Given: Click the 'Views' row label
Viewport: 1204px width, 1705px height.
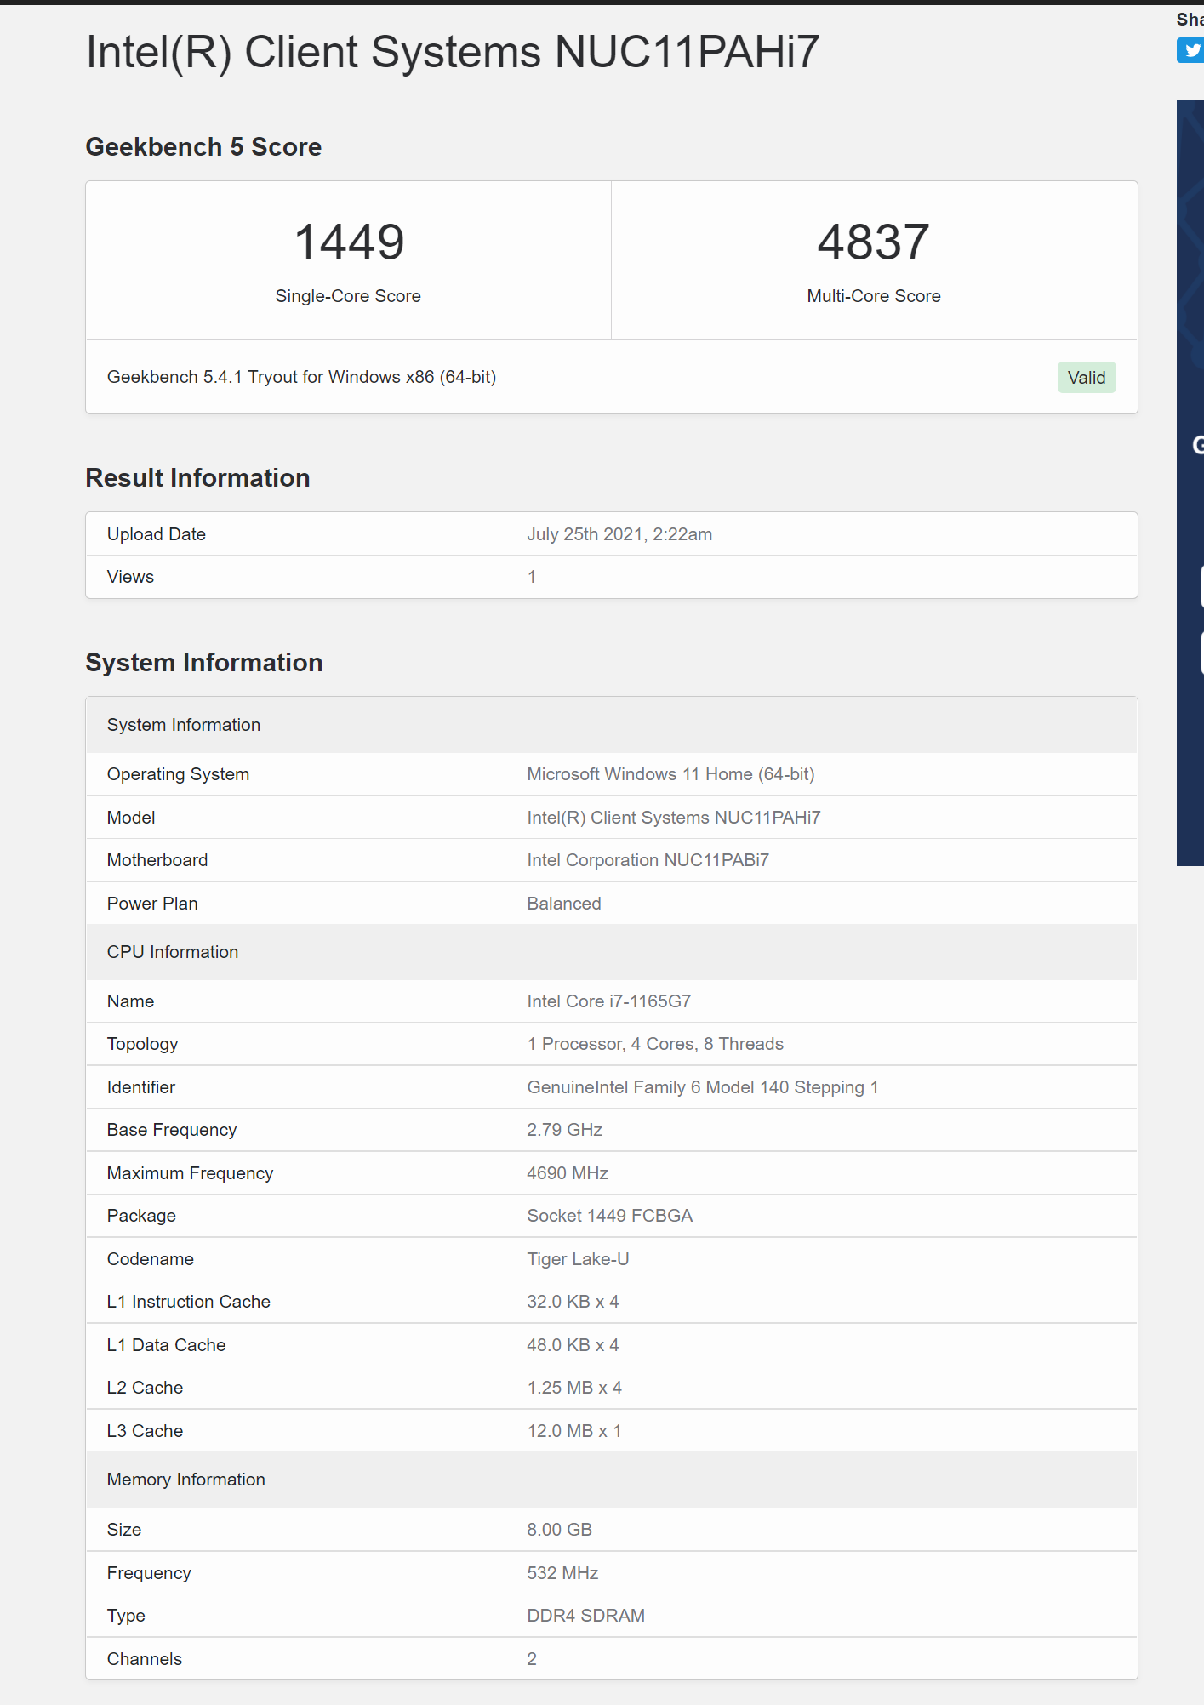Looking at the screenshot, I should click(130, 577).
